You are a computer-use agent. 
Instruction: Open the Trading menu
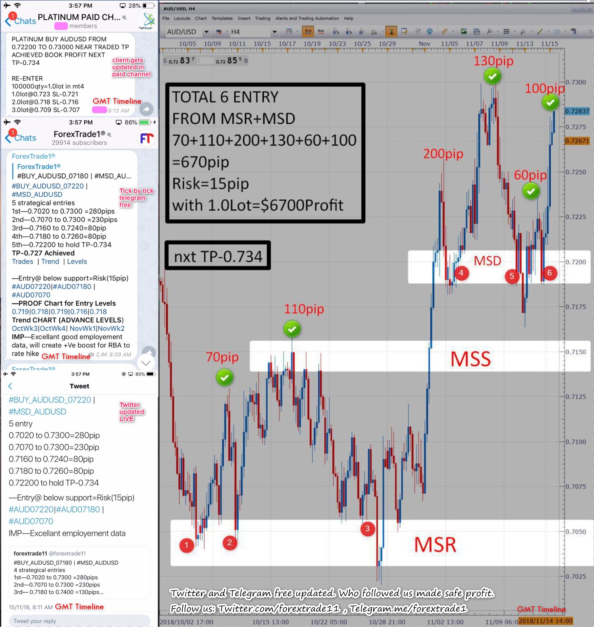click(263, 18)
